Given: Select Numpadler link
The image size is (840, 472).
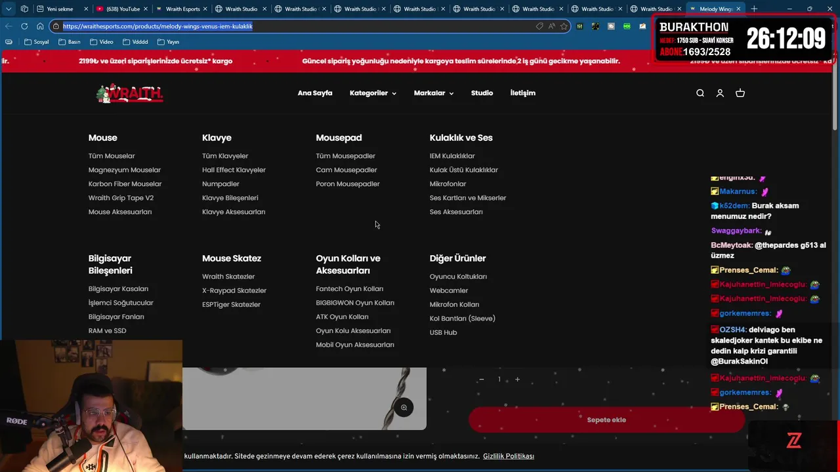Looking at the screenshot, I should (220, 184).
